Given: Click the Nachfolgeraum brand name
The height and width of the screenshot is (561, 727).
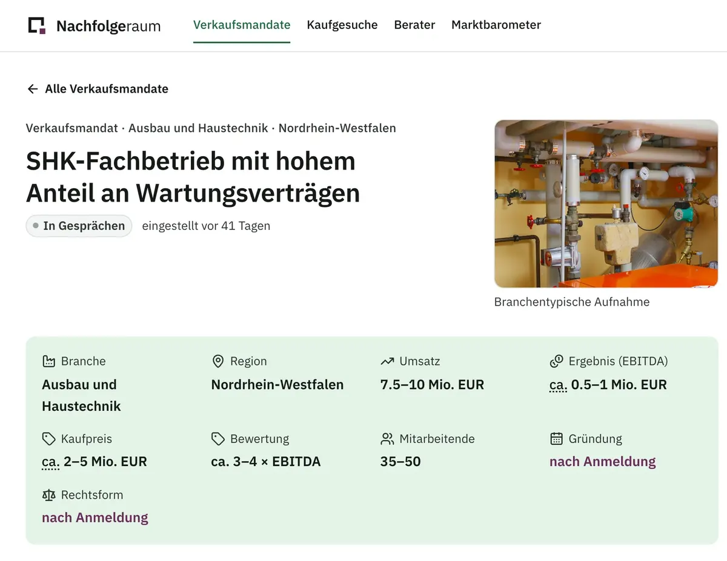Looking at the screenshot, I should pyautogui.click(x=108, y=26).
